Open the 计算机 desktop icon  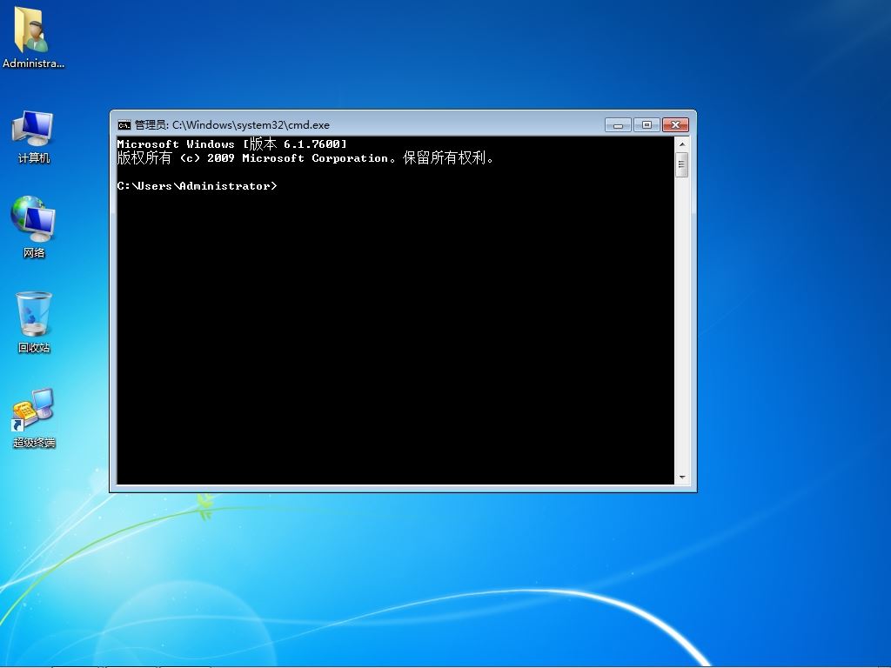(x=33, y=137)
